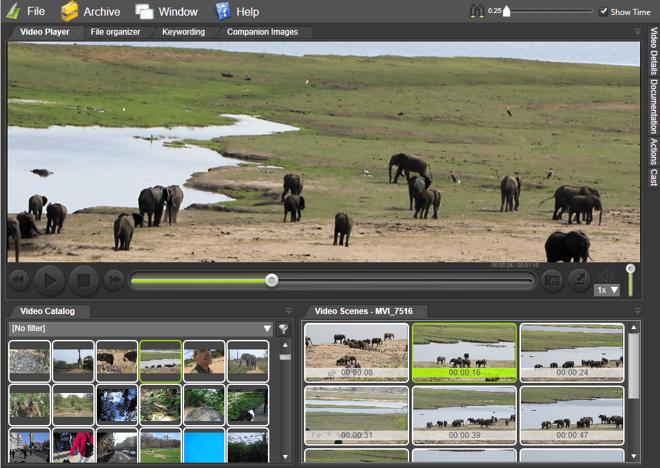Click the filter funnel icon in Video Catalog
This screenshot has height=468, width=660.
pos(284,329)
